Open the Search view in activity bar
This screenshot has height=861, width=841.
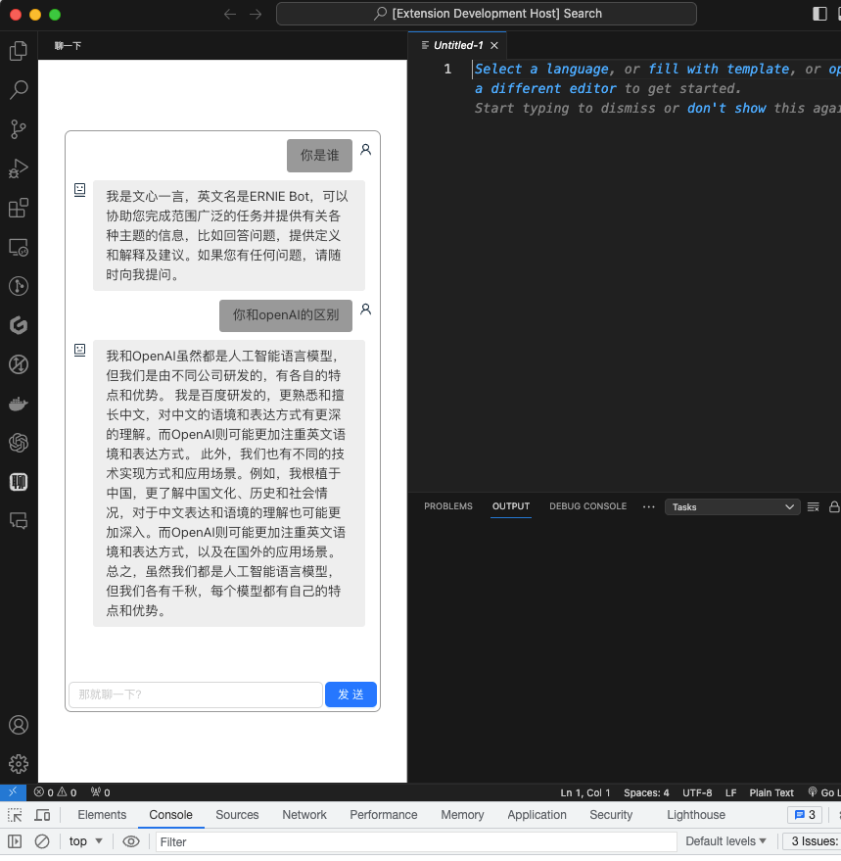point(18,90)
